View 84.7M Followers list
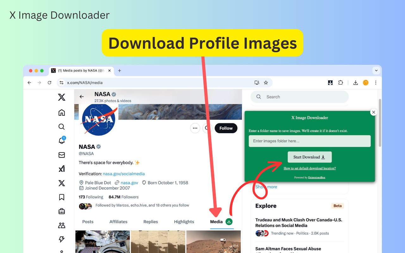The image size is (405, 253). pyautogui.click(x=123, y=197)
